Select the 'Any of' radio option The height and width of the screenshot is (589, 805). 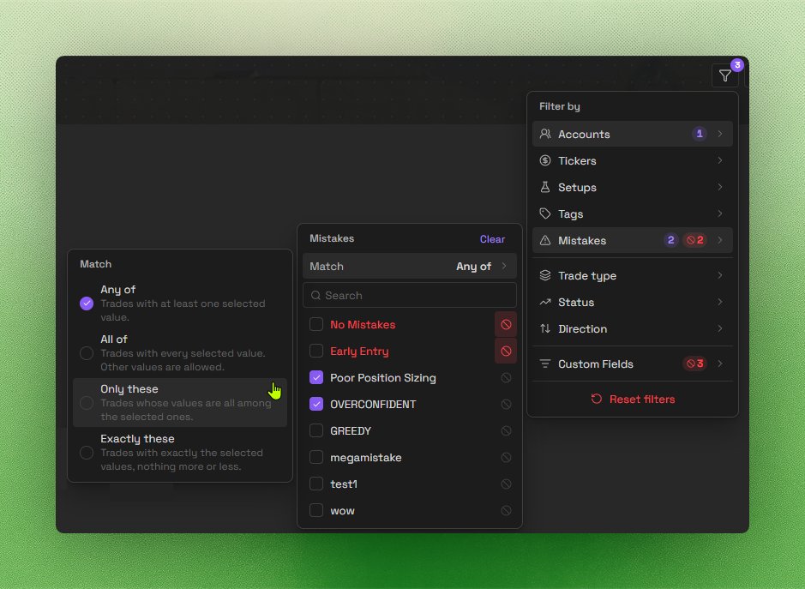click(87, 304)
